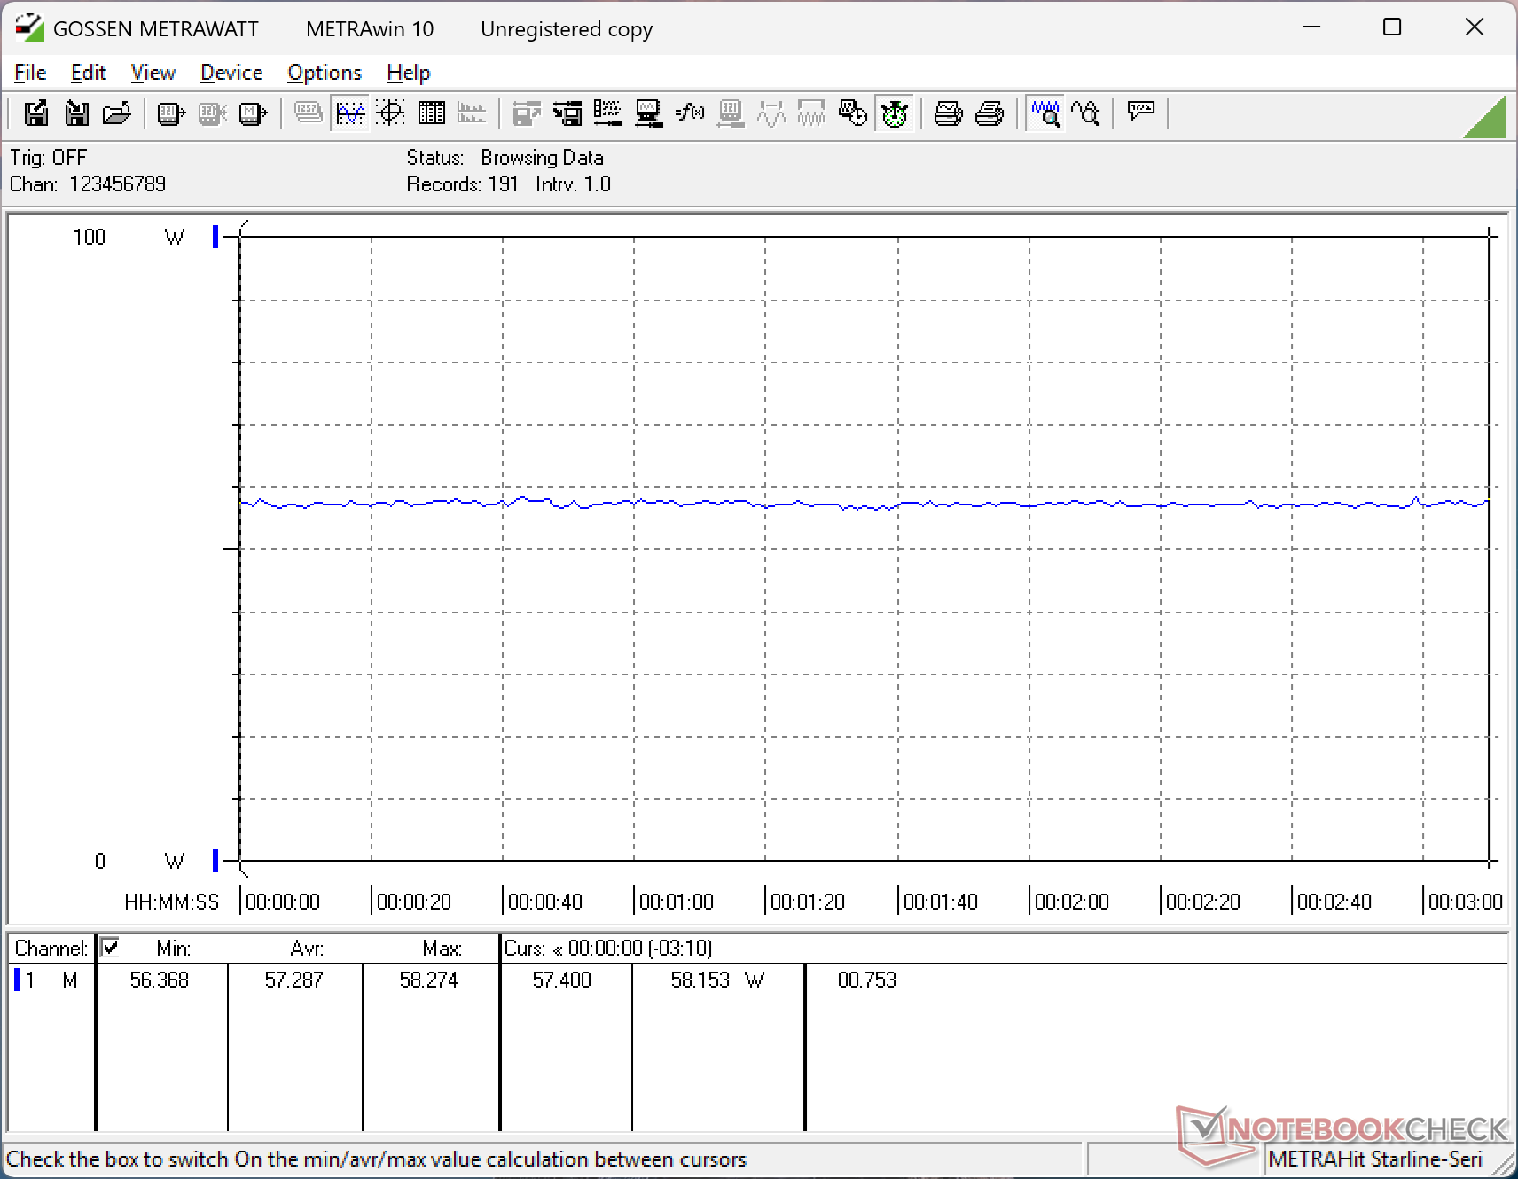Switch to the XY crosshair plot icon
Screen dimensions: 1518x1179
point(390,113)
